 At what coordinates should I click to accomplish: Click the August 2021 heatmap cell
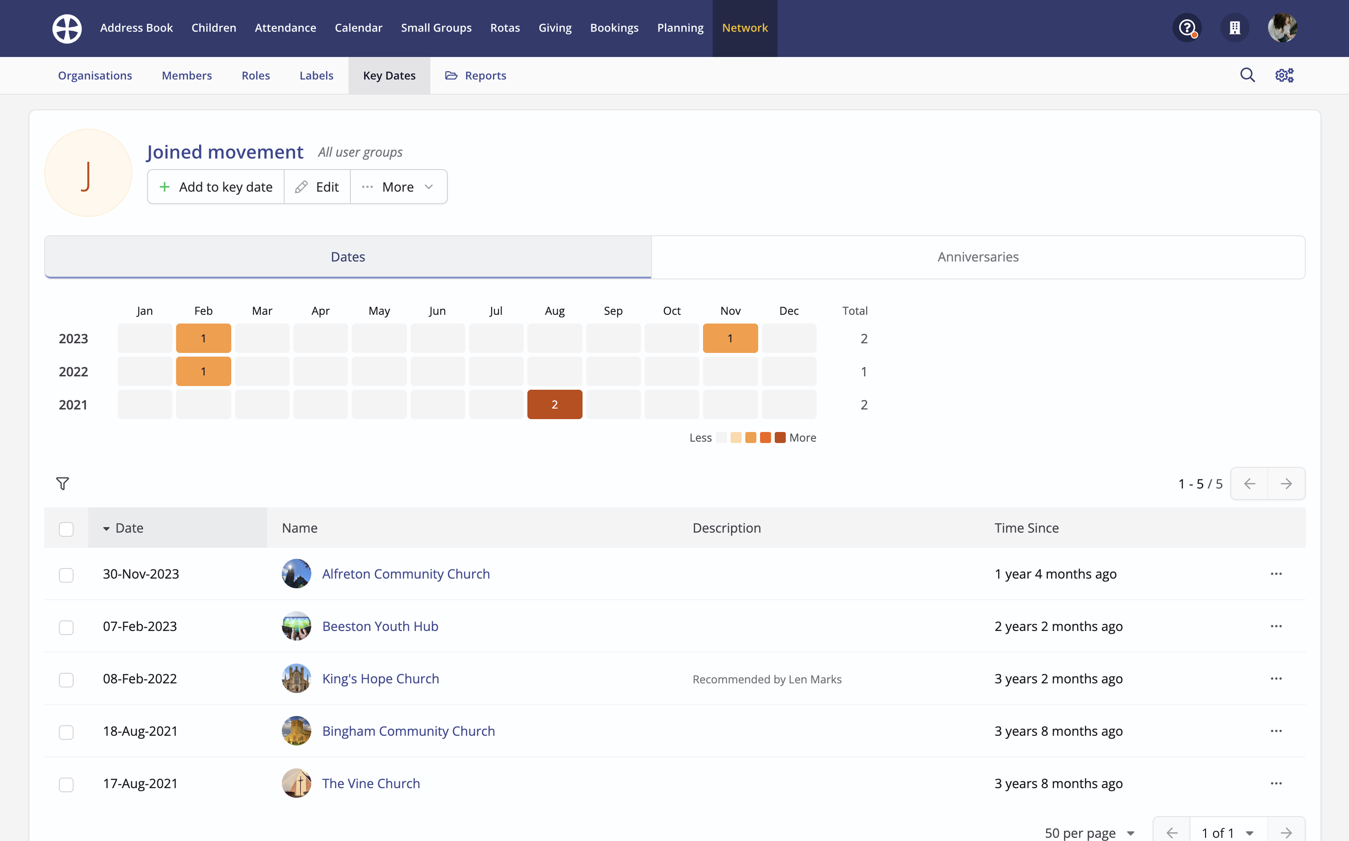pos(554,404)
